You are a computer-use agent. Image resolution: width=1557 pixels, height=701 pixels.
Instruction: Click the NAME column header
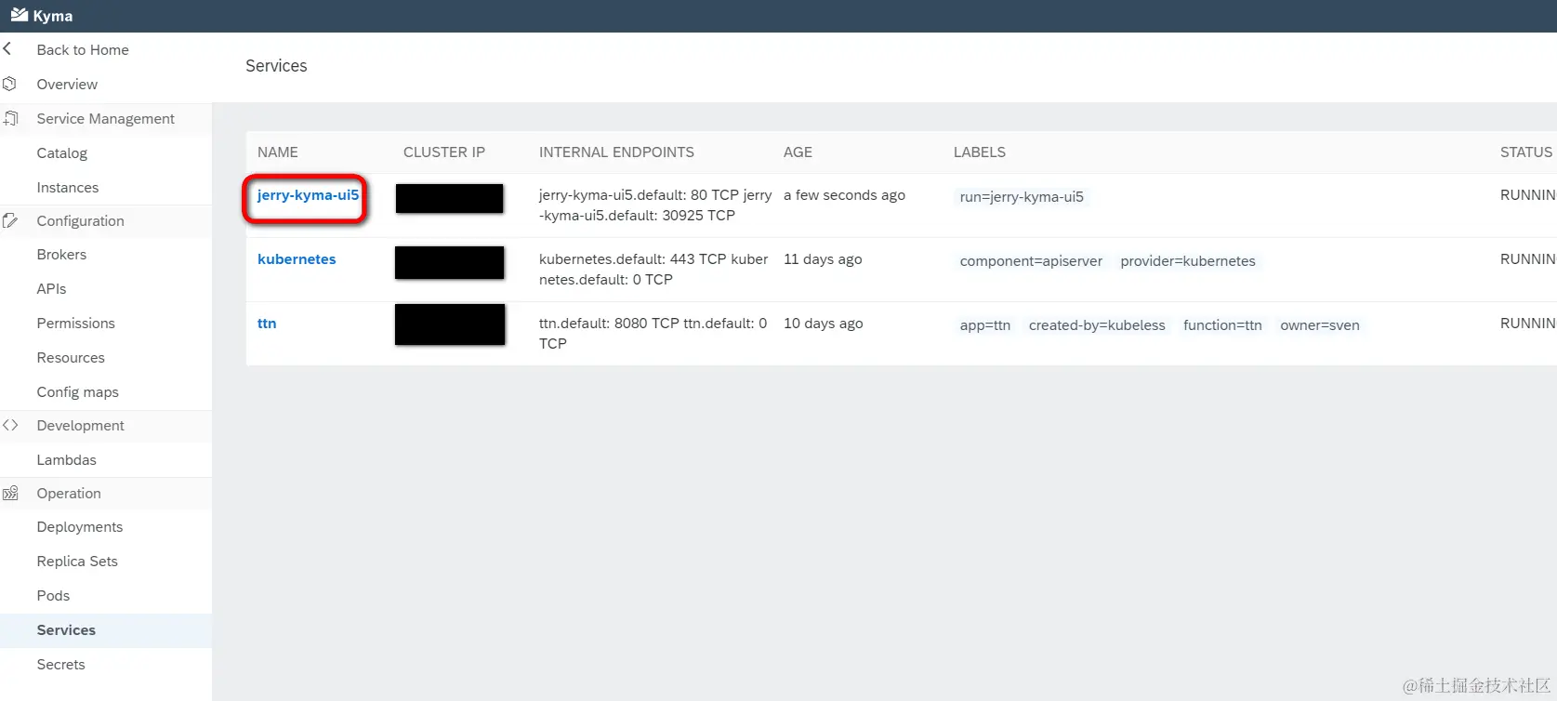(278, 152)
